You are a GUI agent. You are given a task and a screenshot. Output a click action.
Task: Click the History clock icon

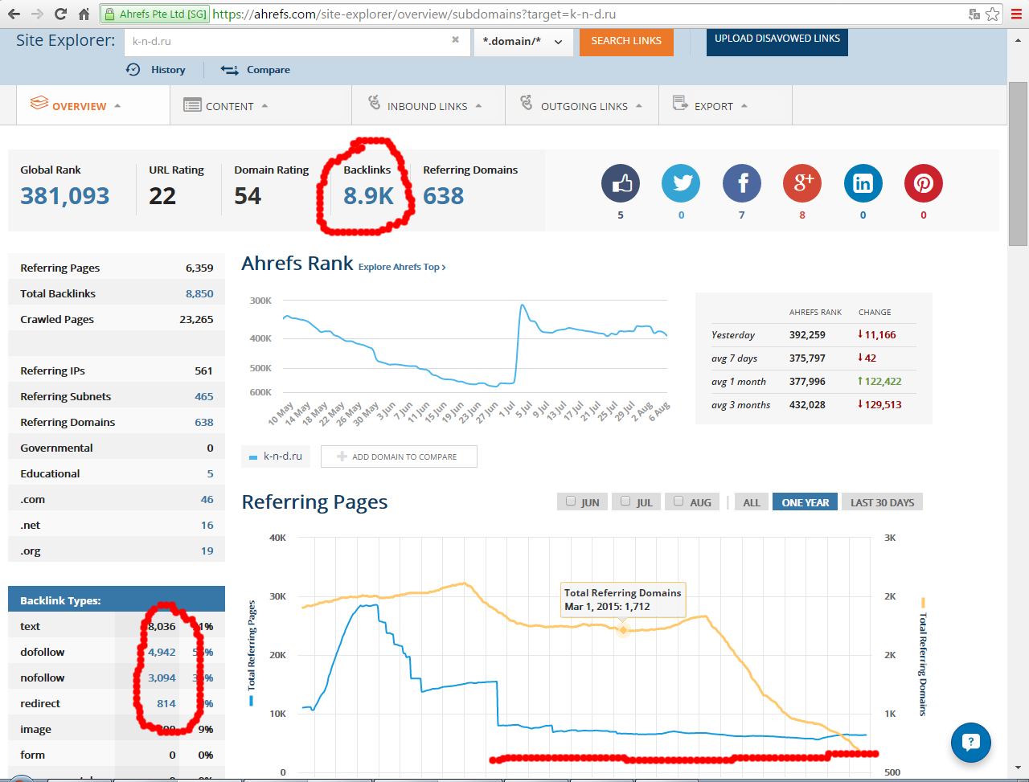tap(133, 70)
